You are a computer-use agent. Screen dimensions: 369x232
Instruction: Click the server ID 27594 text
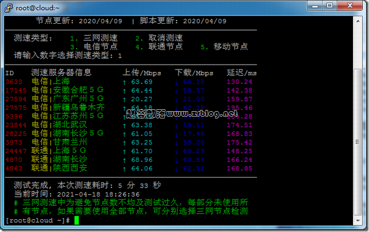coord(16,100)
